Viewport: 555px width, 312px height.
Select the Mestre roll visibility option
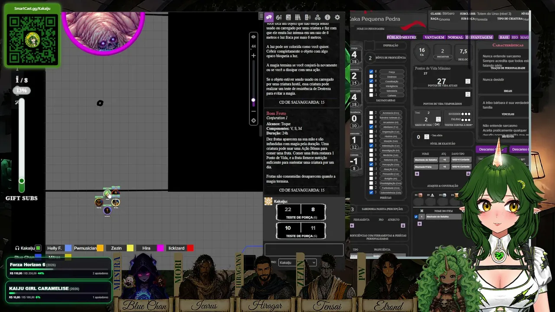coord(410,37)
